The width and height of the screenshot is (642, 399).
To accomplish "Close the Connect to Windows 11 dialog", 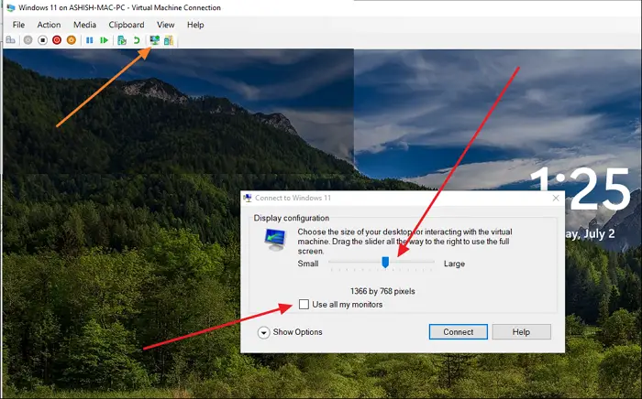I will [556, 198].
